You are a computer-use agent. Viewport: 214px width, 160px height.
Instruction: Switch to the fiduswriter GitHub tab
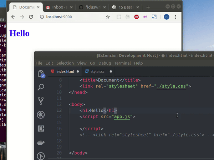tap(92, 7)
